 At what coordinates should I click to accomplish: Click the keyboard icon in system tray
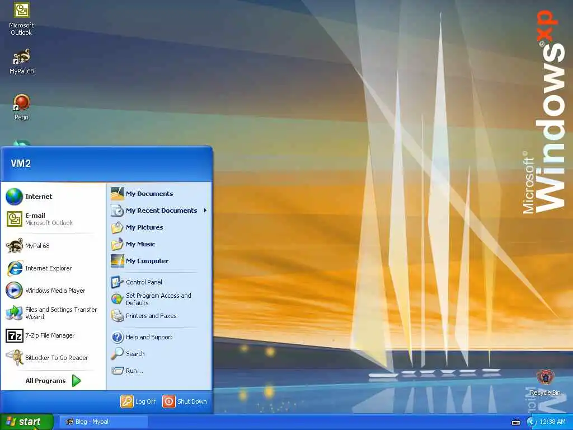(515, 422)
